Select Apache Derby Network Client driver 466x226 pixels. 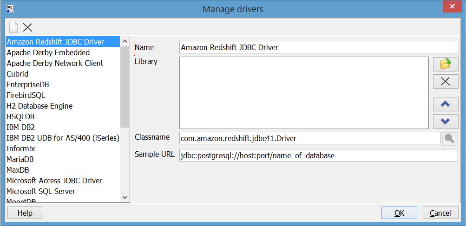click(63, 63)
